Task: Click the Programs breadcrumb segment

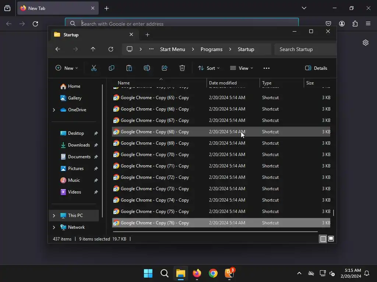Action: [211, 49]
